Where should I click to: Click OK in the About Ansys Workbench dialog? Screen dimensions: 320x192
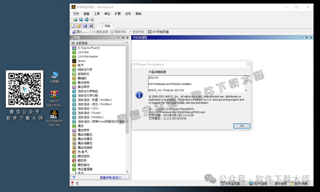tap(242, 126)
